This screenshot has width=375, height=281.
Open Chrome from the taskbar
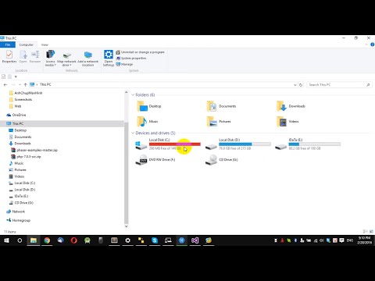point(47,240)
